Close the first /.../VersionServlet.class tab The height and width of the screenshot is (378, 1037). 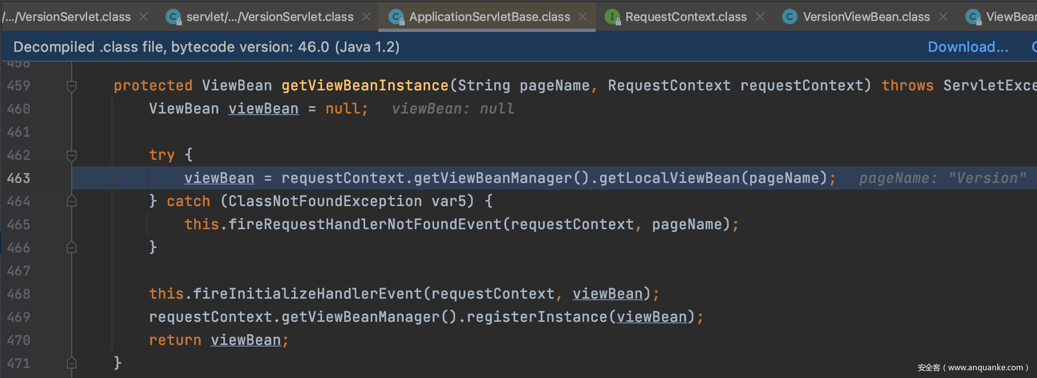click(143, 17)
